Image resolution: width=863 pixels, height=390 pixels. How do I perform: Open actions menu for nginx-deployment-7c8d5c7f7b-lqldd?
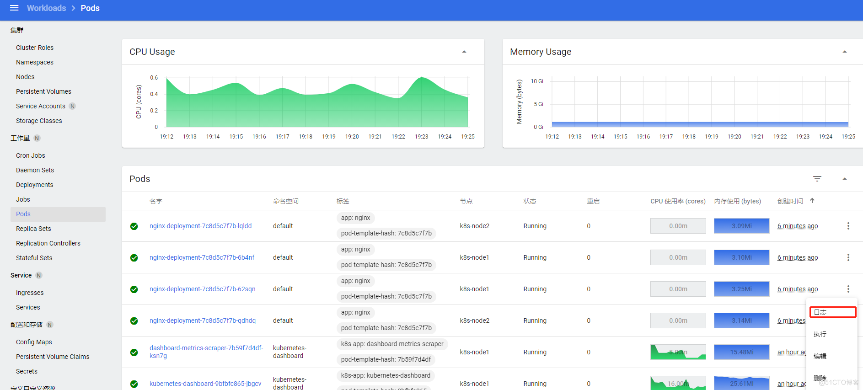pyautogui.click(x=848, y=226)
